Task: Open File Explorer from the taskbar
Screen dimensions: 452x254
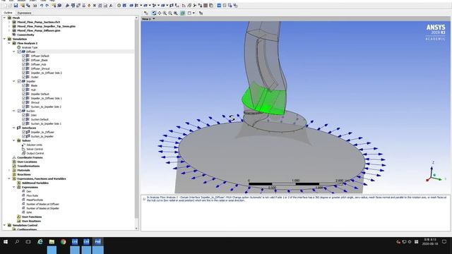Action: (52, 242)
